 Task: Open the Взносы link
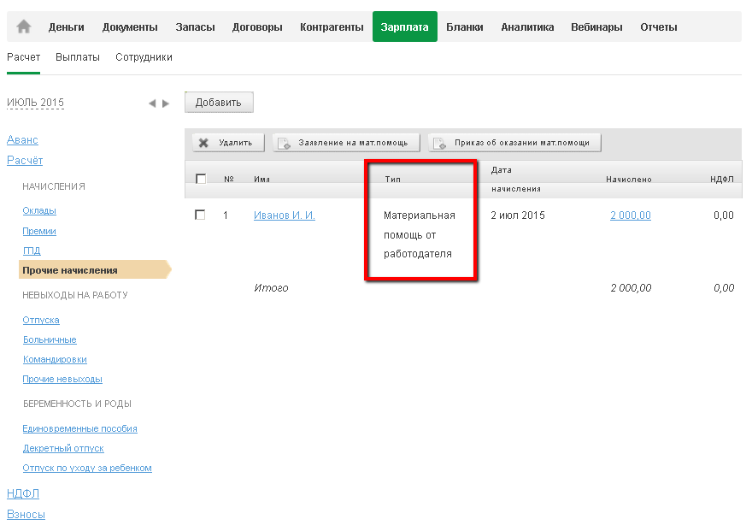click(26, 514)
